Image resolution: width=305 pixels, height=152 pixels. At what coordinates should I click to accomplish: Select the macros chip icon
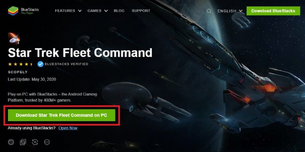pos(11,142)
